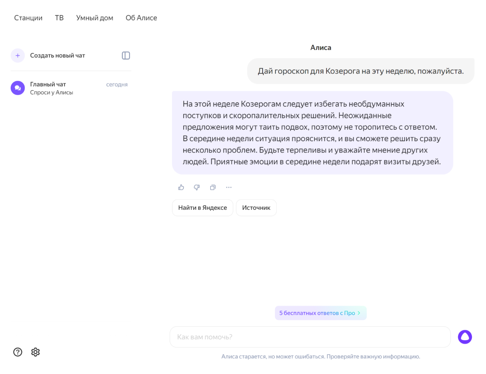This screenshot has width=486, height=374.
Task: Click the Спроси у Алисы subtitle
Action: (52, 93)
